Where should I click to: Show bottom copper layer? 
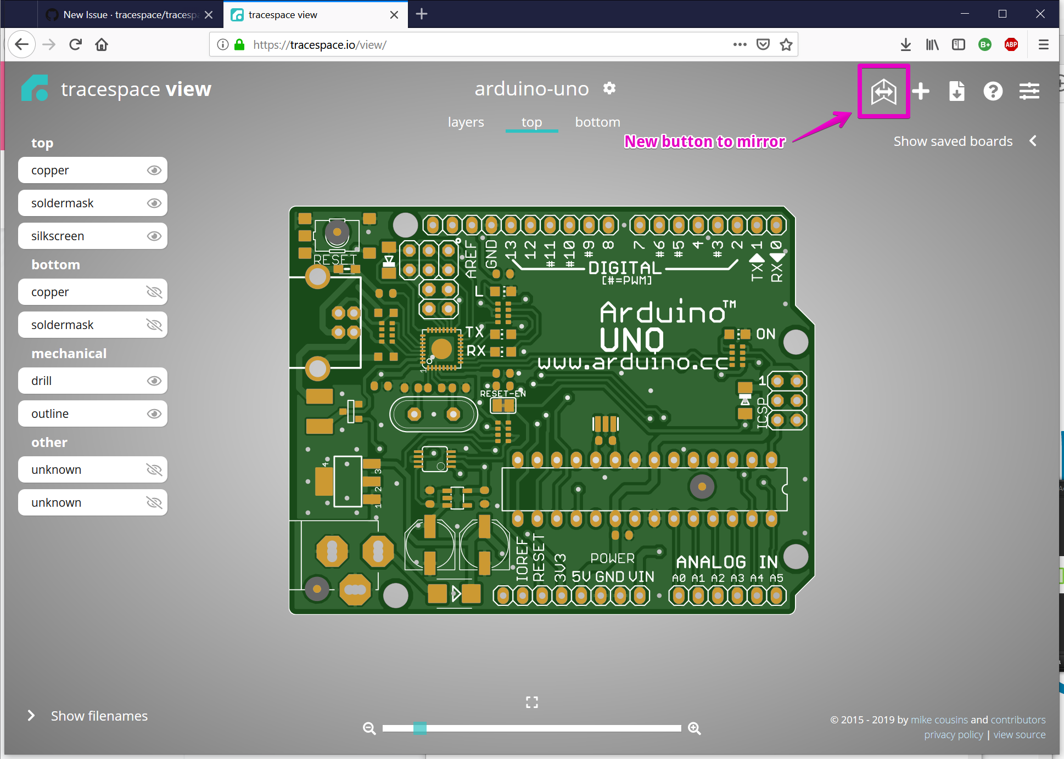154,292
